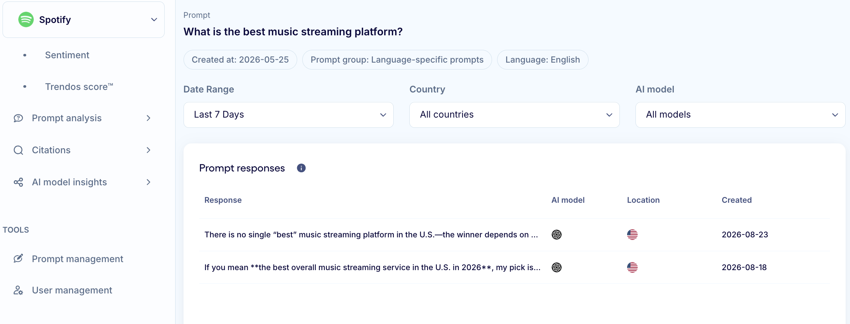Image resolution: width=850 pixels, height=324 pixels.
Task: Click the Location column header
Action: [643, 200]
